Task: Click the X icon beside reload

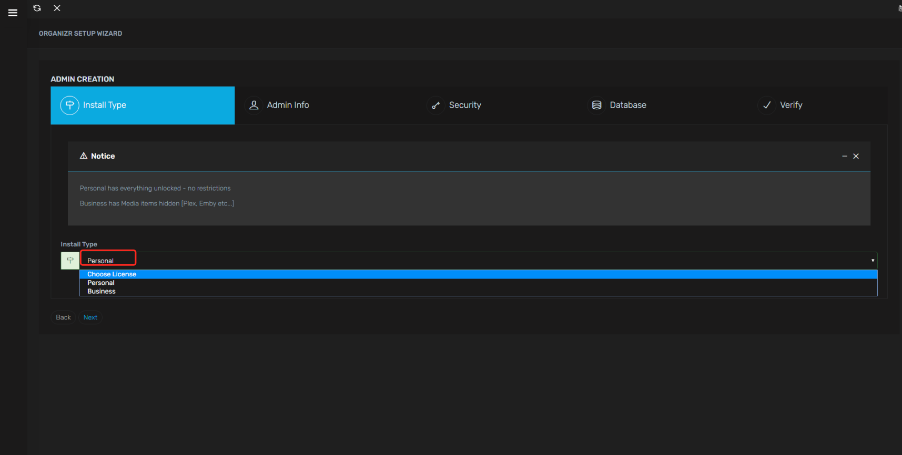Action: click(57, 8)
